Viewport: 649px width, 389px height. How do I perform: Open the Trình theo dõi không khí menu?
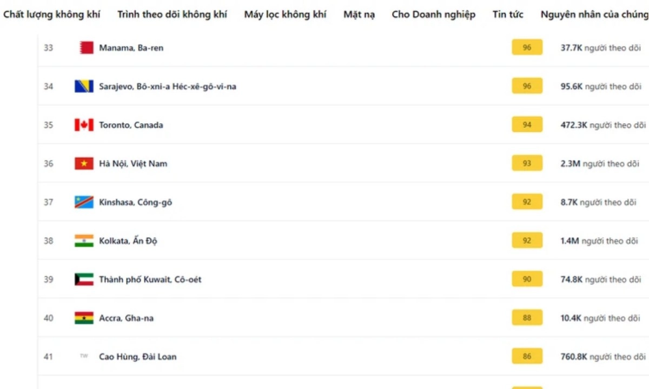[172, 15]
